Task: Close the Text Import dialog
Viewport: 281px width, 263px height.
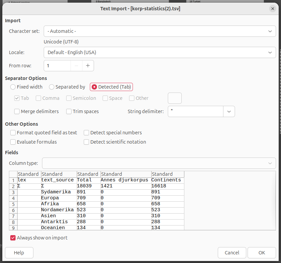Action: [273, 9]
